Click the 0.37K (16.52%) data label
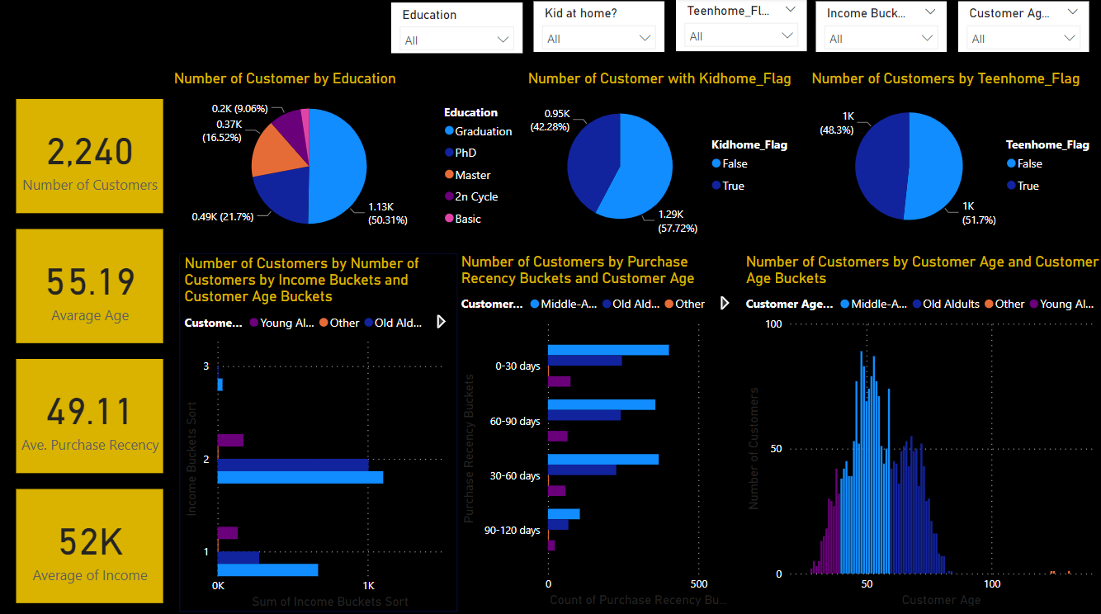The width and height of the screenshot is (1101, 614). point(221,131)
